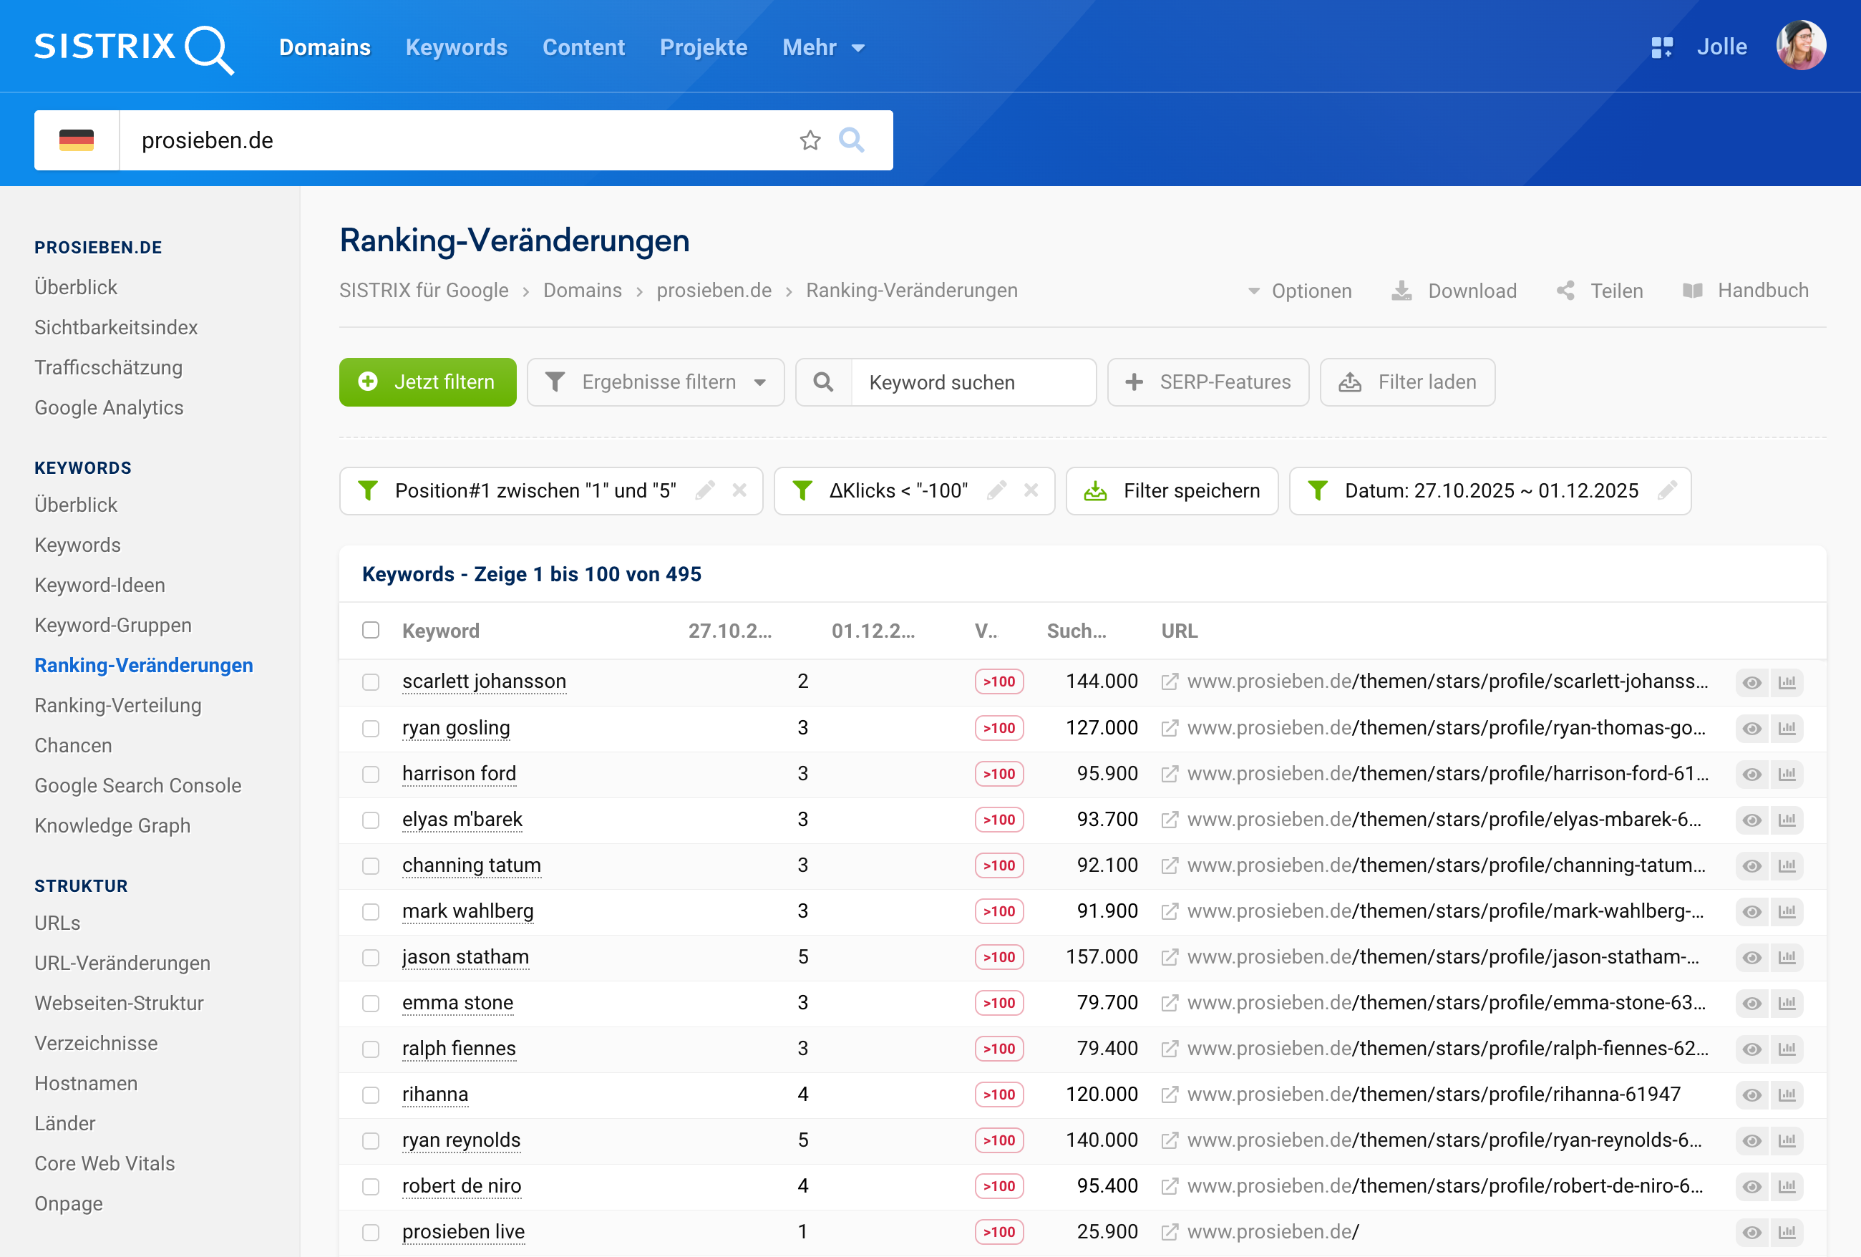Viewport: 1861px width, 1257px height.
Task: Select all keywords with header checkbox
Action: tap(371, 631)
